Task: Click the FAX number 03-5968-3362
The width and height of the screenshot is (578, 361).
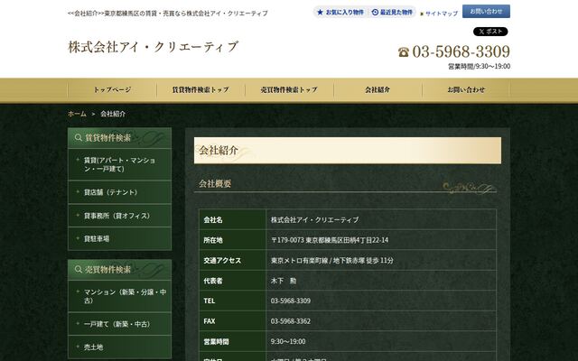Action: [x=291, y=321]
